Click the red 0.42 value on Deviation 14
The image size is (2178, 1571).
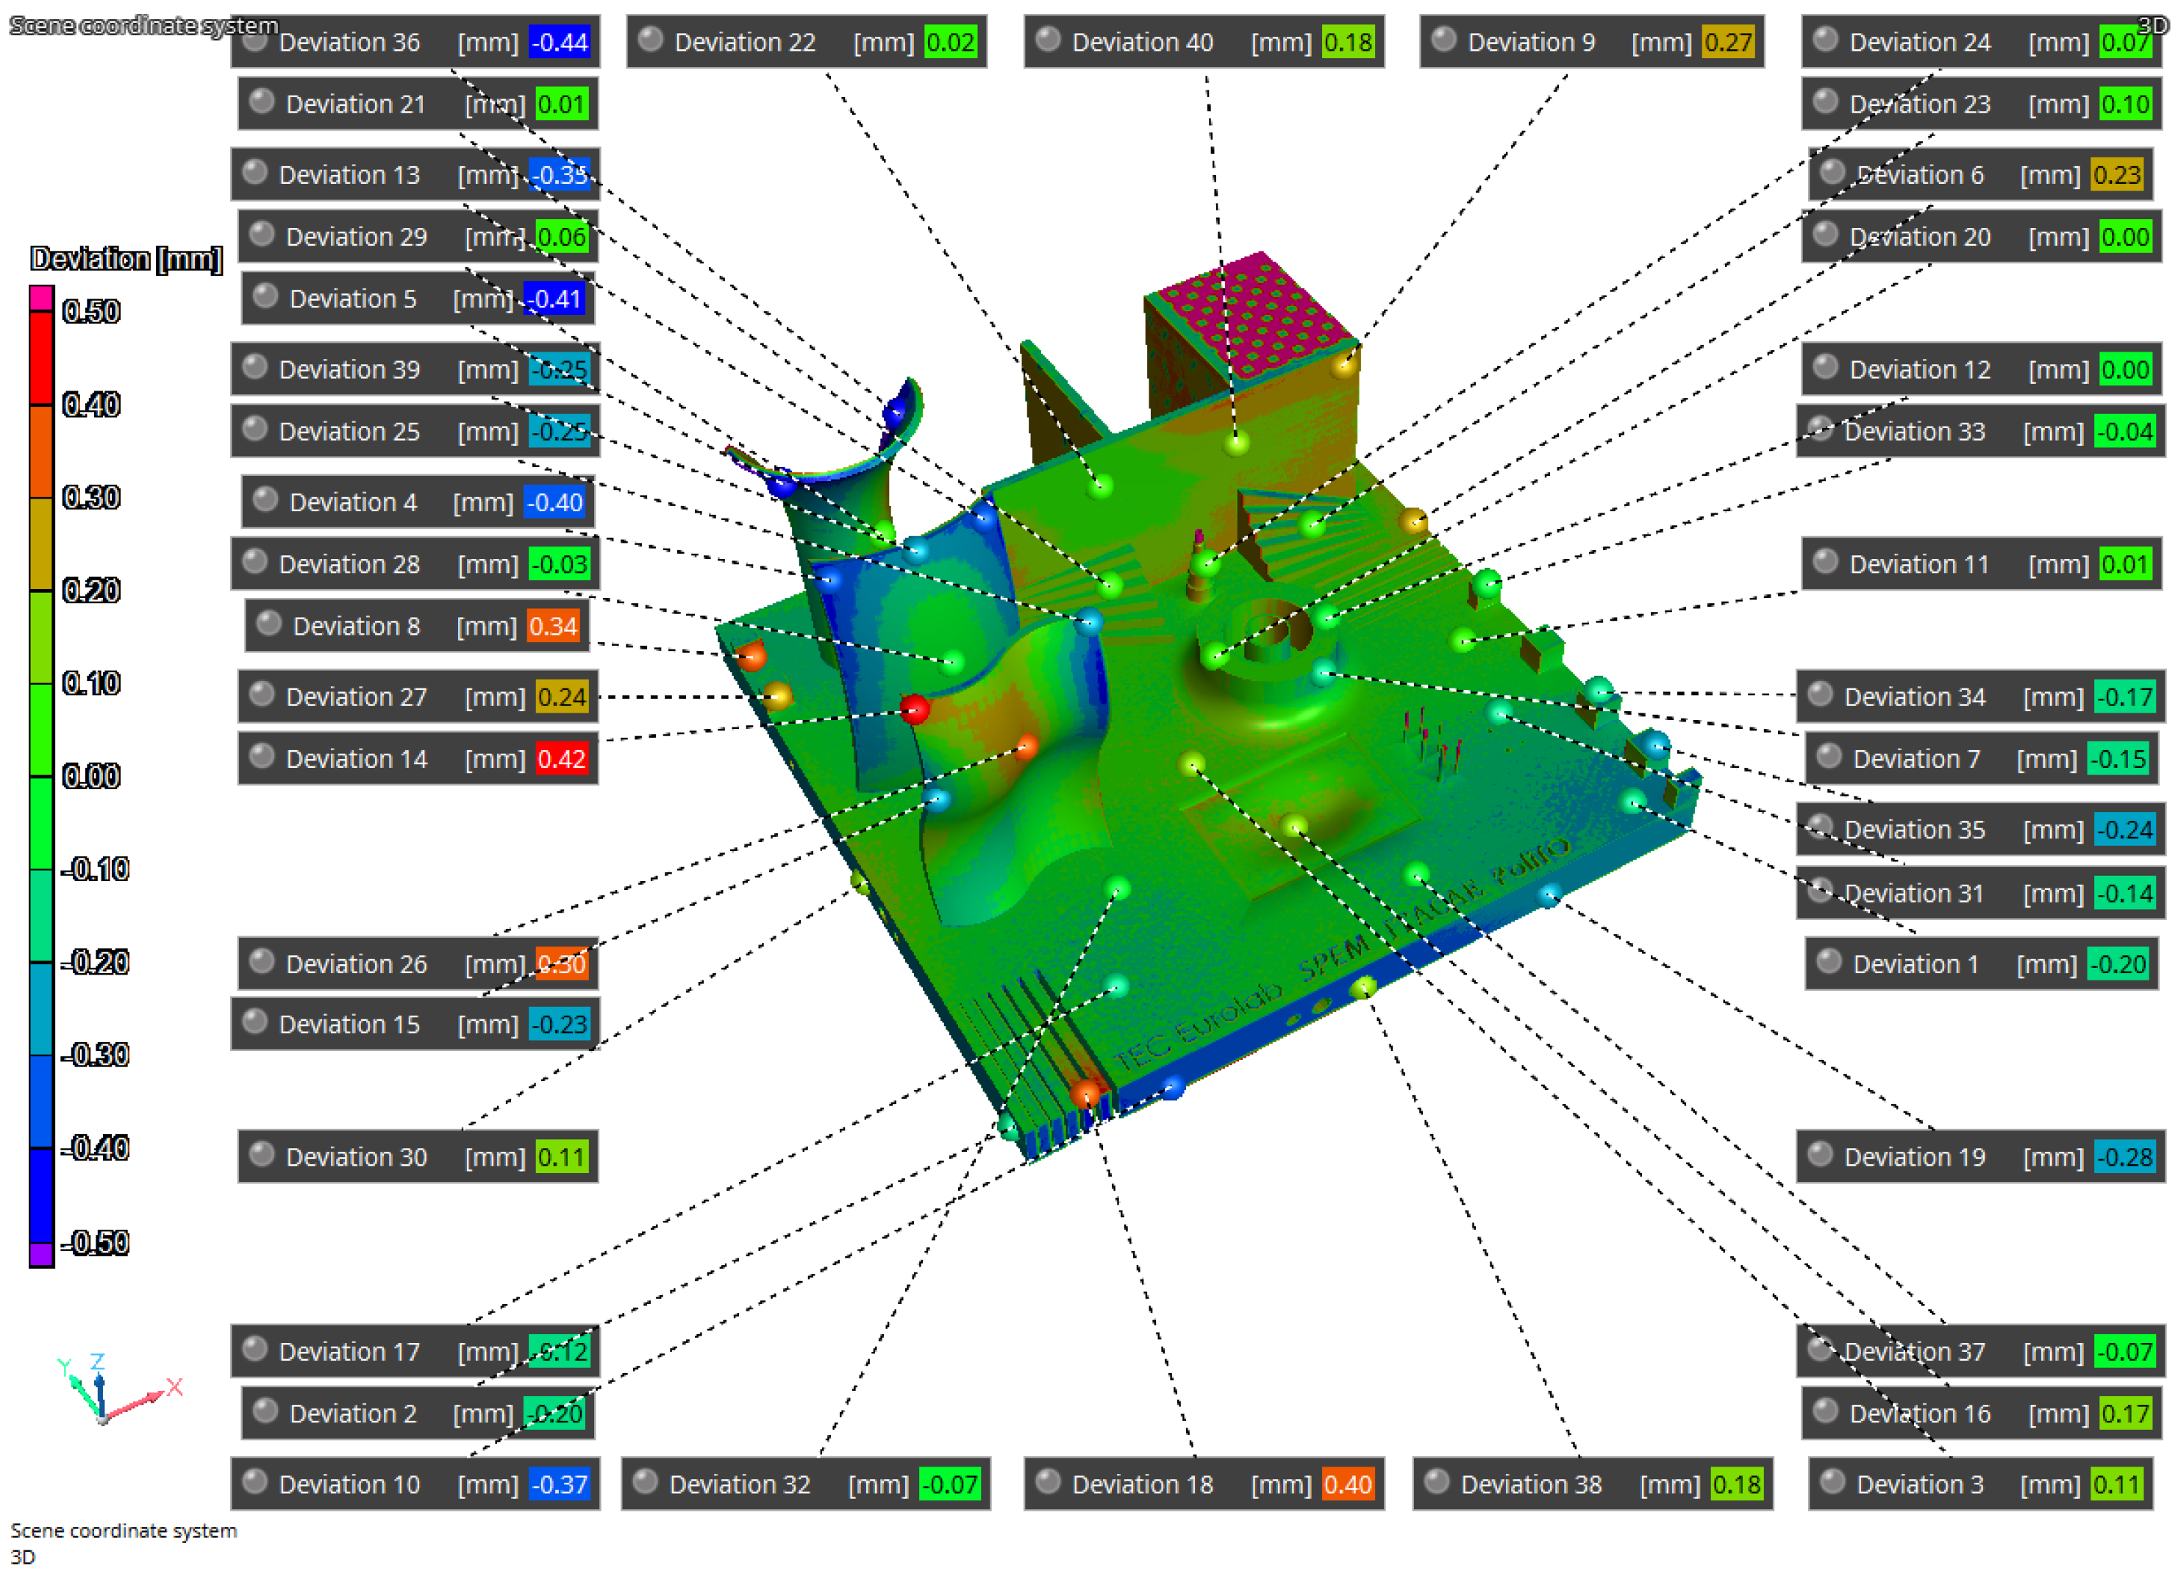pos(561,758)
